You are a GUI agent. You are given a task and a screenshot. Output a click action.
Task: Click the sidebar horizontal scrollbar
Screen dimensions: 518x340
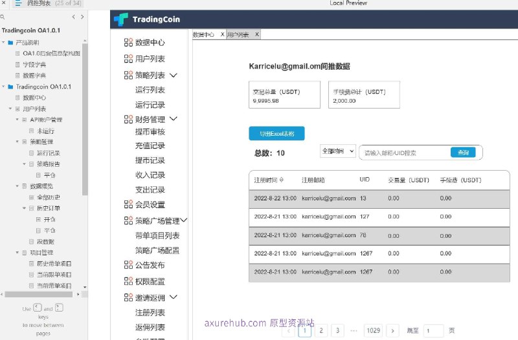click(x=39, y=295)
